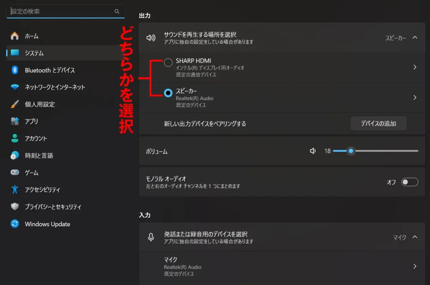430x285 pixels.
Task: Click the Accessibility person icon
Action: pyautogui.click(x=15, y=190)
